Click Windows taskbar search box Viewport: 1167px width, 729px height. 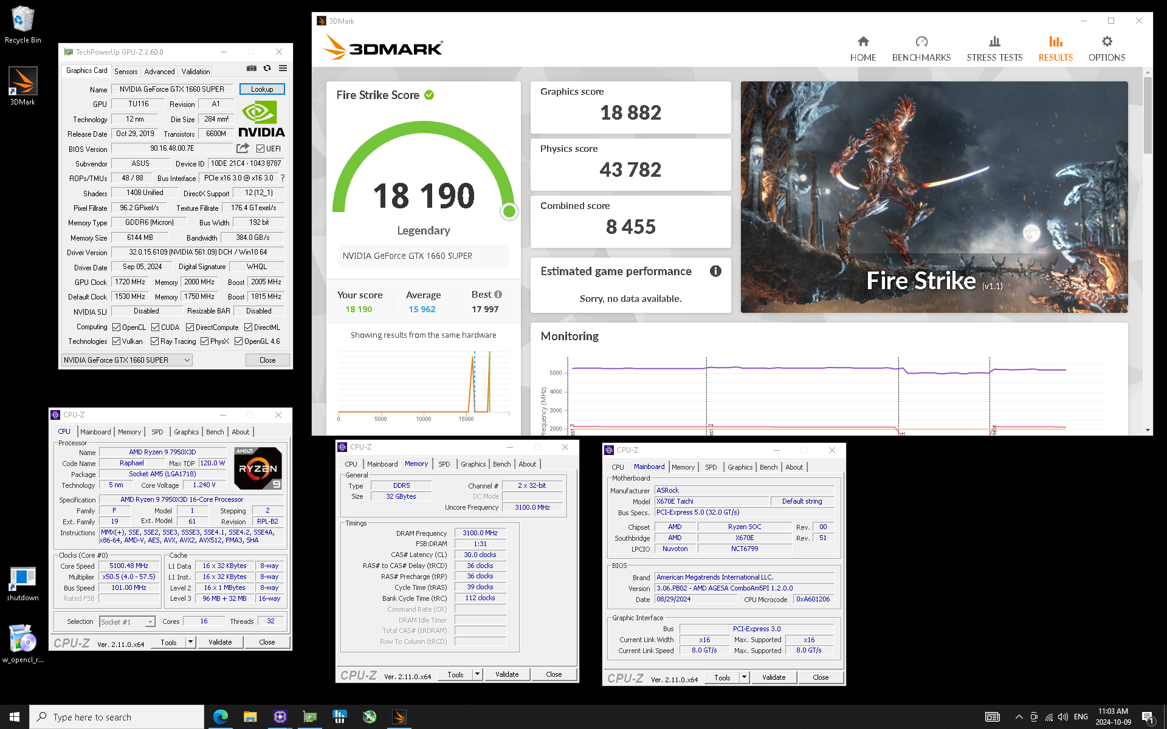click(117, 717)
